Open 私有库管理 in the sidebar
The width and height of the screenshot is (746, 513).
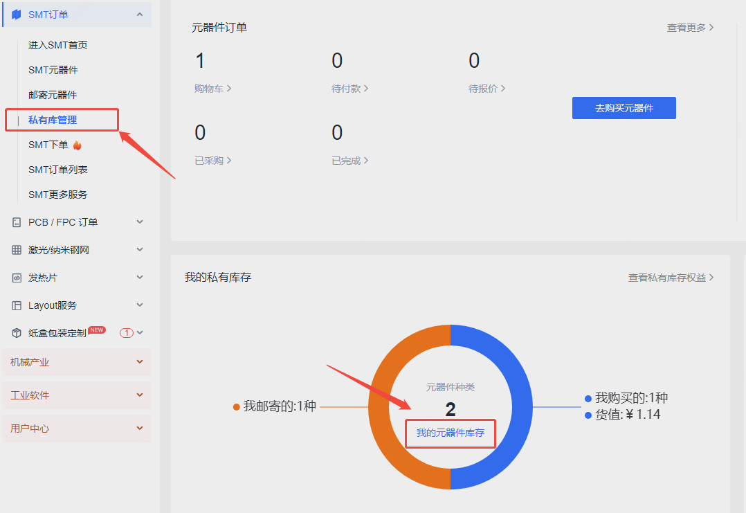(53, 120)
